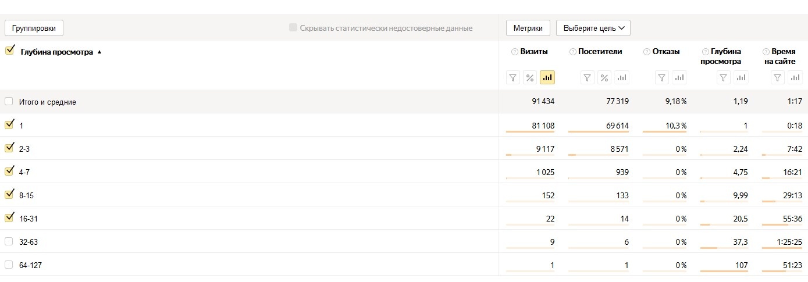The image size is (808, 282).
Task: Open the Выберите цель dropdown
Action: coord(593,28)
